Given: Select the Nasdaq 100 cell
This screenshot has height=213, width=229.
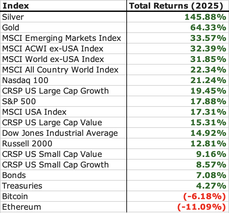Looking at the screenshot, I should pyautogui.click(x=25, y=80).
